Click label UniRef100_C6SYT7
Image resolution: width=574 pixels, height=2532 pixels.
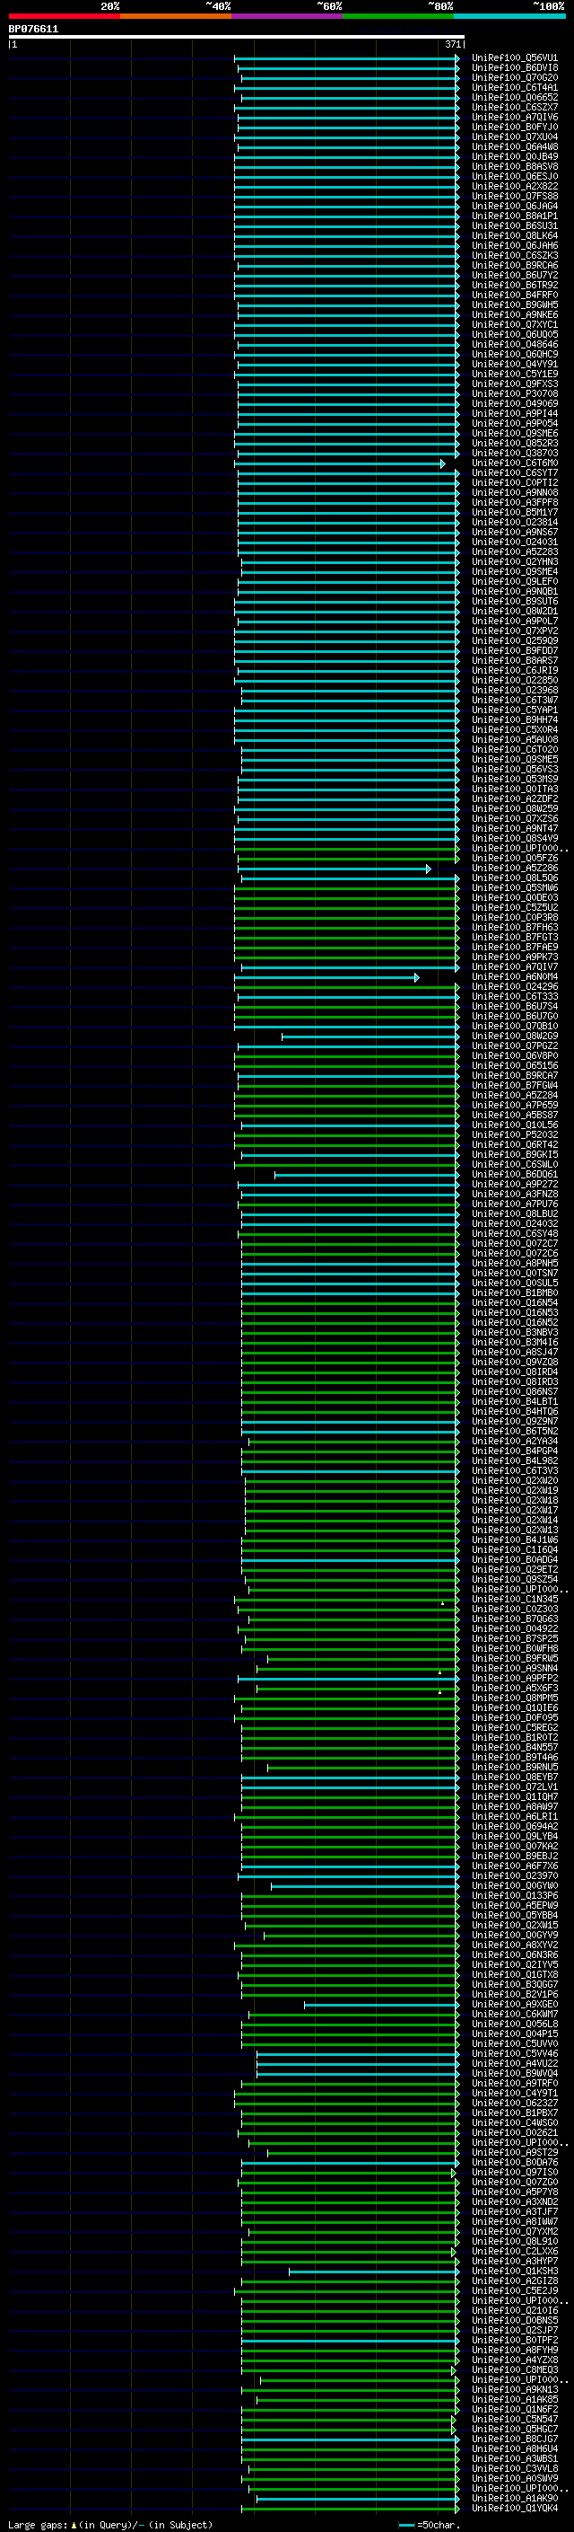[x=515, y=472]
